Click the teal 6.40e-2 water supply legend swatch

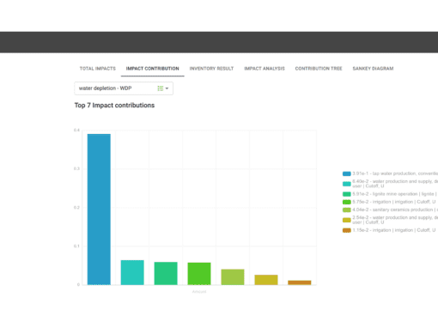click(x=347, y=184)
